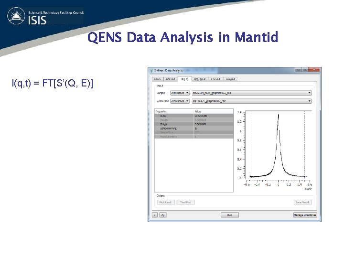Screen dimensions: 344x258
Task: Edit the ELow value cell
Action: click(214, 116)
